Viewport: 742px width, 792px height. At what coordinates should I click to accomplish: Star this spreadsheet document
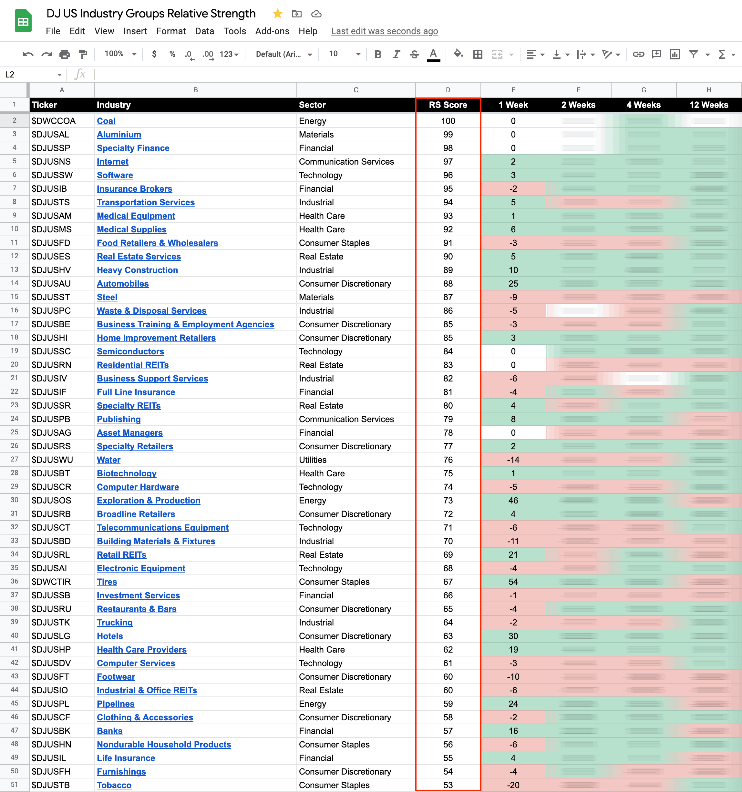(277, 14)
